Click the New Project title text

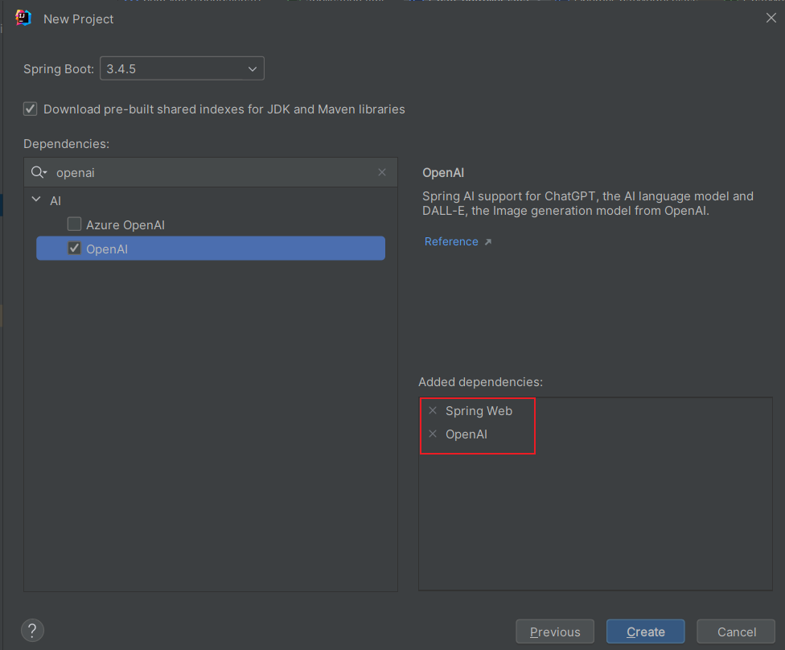point(79,19)
